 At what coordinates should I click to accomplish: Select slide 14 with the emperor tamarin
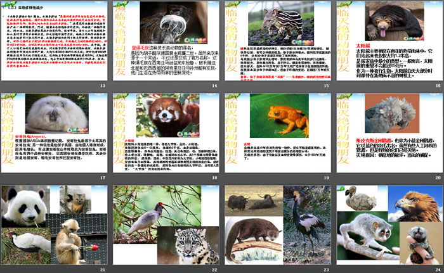pyautogui.click(x=166, y=41)
